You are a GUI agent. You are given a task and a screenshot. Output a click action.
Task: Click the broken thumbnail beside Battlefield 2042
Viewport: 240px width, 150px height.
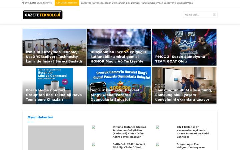coord(94,144)
